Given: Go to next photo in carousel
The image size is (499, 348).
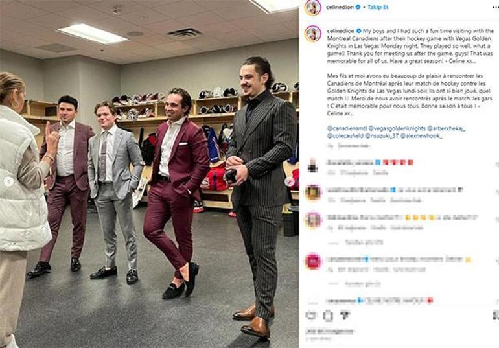Looking at the screenshot, I should 289,181.
